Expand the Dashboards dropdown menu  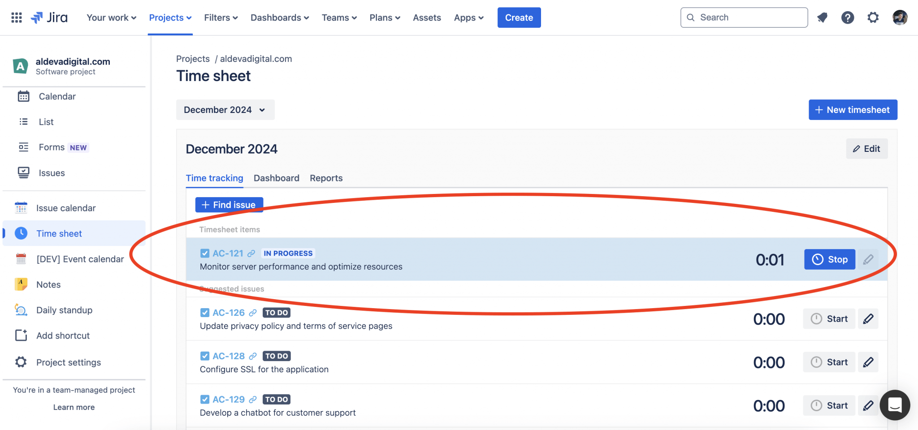coord(280,17)
